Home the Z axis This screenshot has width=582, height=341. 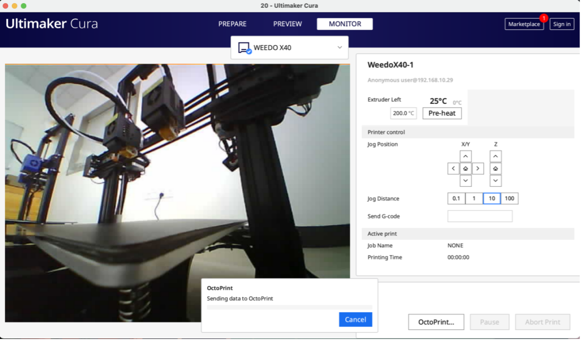coord(495,168)
